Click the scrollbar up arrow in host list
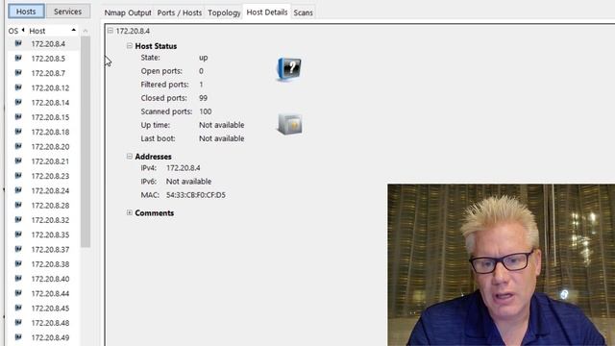 point(86,31)
